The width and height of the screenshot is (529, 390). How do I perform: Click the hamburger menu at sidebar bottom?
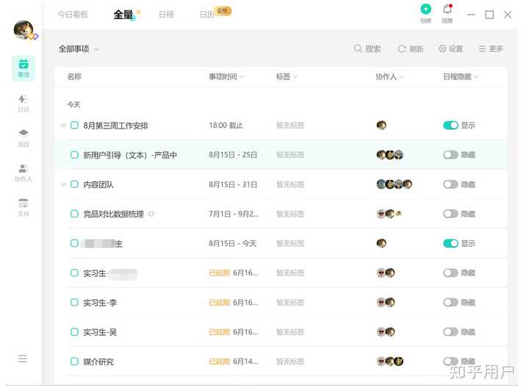click(23, 358)
